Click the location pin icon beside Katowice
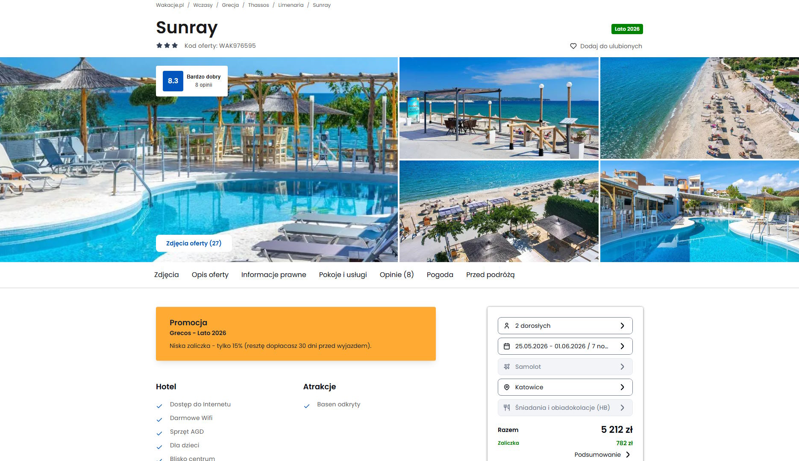Image resolution: width=799 pixels, height=461 pixels. coord(507,387)
